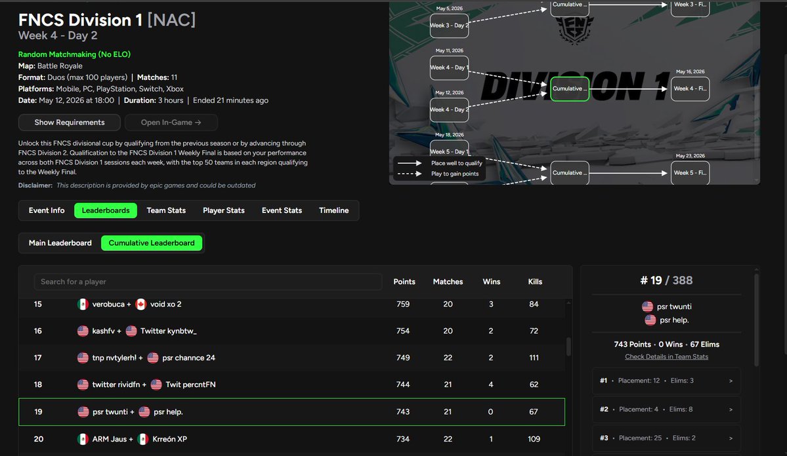Click the US flag beside Twit percntFN
The height and width of the screenshot is (456, 787).
click(x=156, y=385)
